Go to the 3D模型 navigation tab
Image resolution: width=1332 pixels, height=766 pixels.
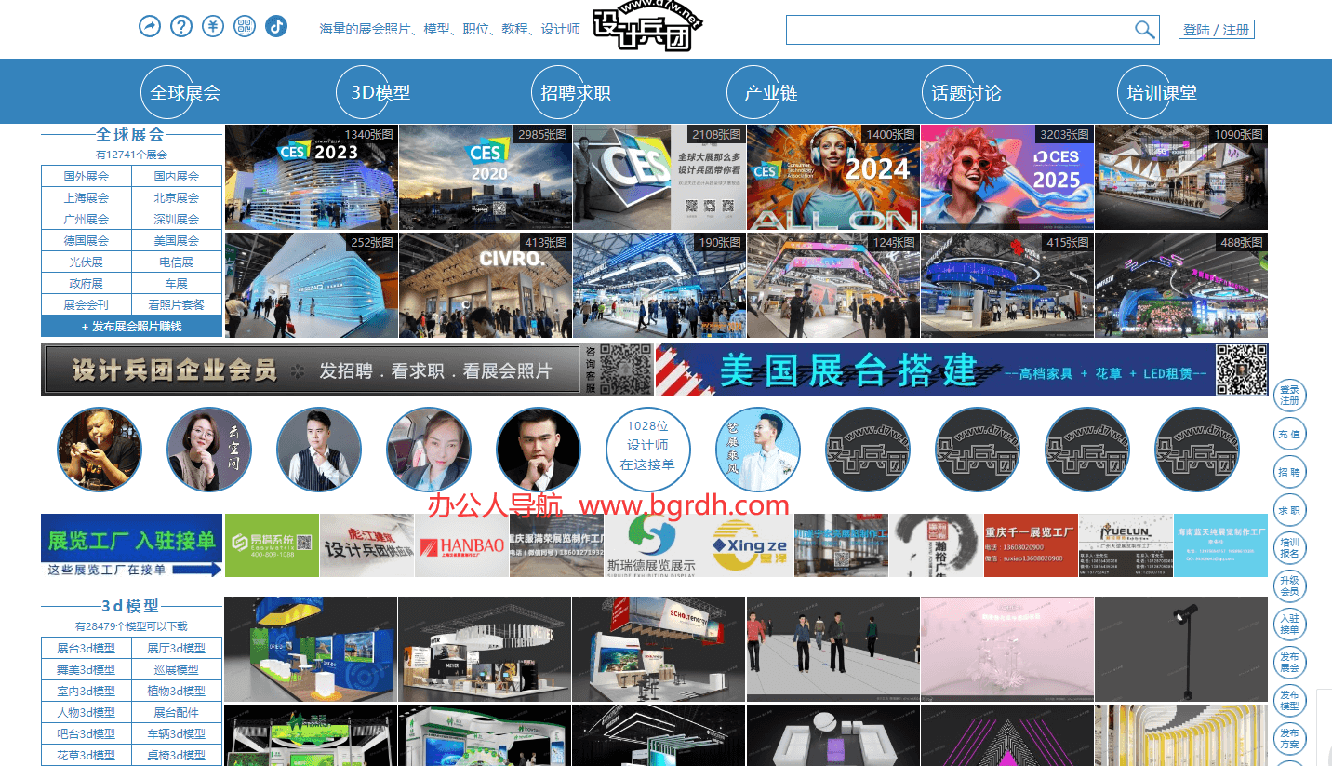point(380,93)
